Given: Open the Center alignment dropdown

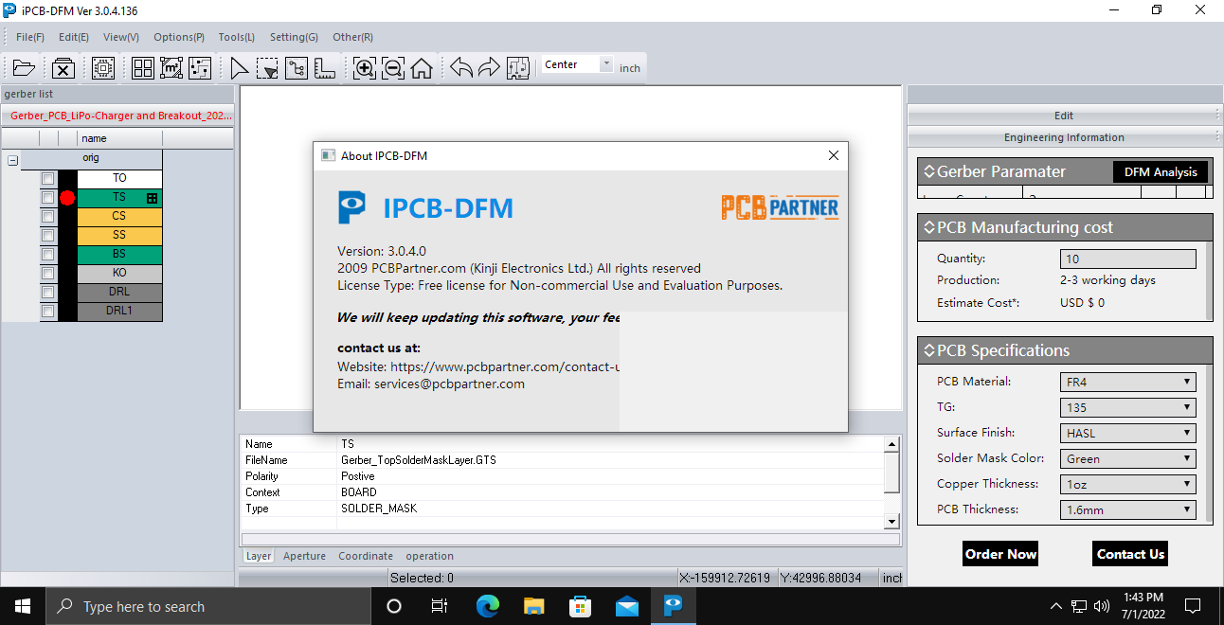Looking at the screenshot, I should 606,64.
